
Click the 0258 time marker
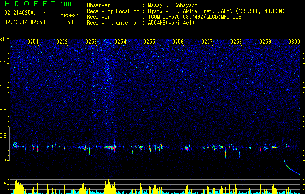tap(236, 42)
